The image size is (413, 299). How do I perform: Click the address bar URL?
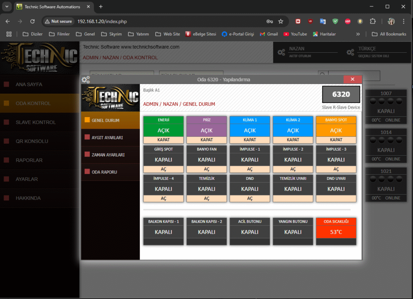[102, 21]
